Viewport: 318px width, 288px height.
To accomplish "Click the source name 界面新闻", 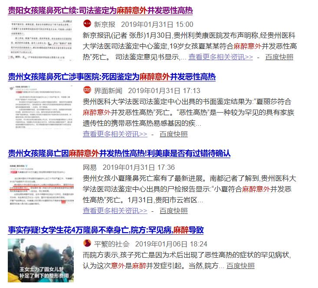I will click(x=108, y=91).
